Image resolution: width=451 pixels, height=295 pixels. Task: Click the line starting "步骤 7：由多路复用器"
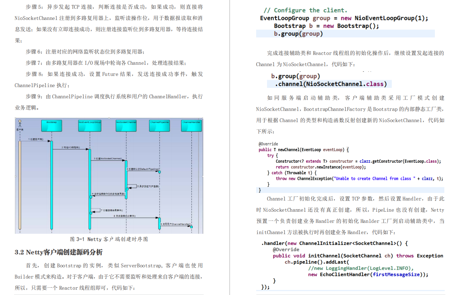pos(106,63)
